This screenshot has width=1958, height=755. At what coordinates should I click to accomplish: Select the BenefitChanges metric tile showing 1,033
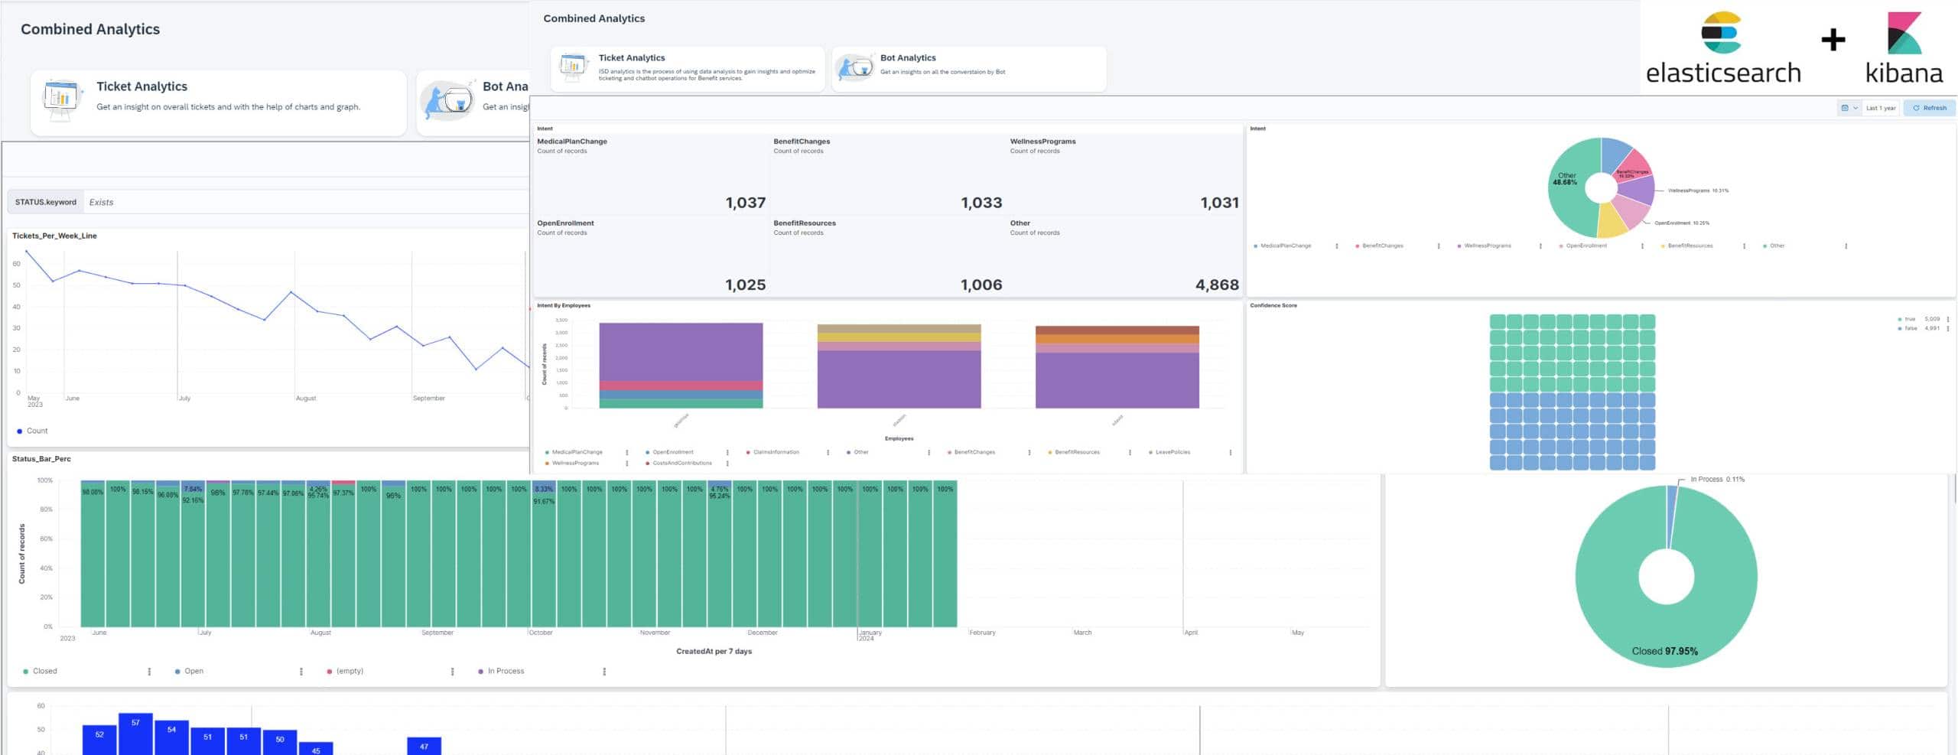click(x=887, y=174)
